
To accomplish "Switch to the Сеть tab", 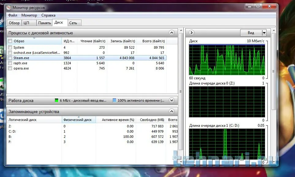I will [74, 23].
